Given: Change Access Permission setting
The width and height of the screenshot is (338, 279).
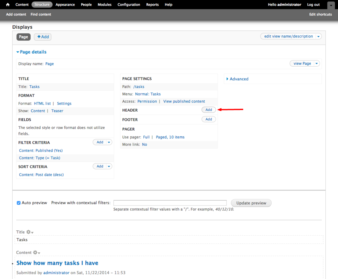Looking at the screenshot, I should (x=147, y=101).
